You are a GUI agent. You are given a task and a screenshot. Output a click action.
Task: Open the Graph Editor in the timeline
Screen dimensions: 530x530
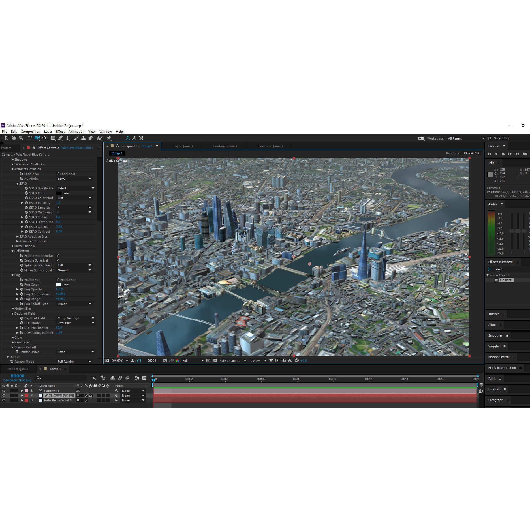point(144,378)
